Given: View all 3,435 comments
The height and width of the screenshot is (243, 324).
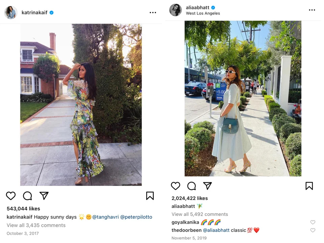Looking at the screenshot, I should (36, 225).
